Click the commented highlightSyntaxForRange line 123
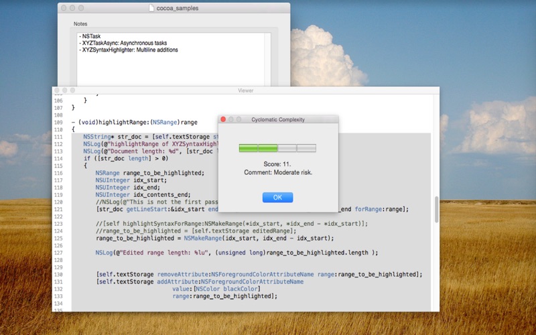Viewport: 536px width, 335px height. [x=232, y=224]
